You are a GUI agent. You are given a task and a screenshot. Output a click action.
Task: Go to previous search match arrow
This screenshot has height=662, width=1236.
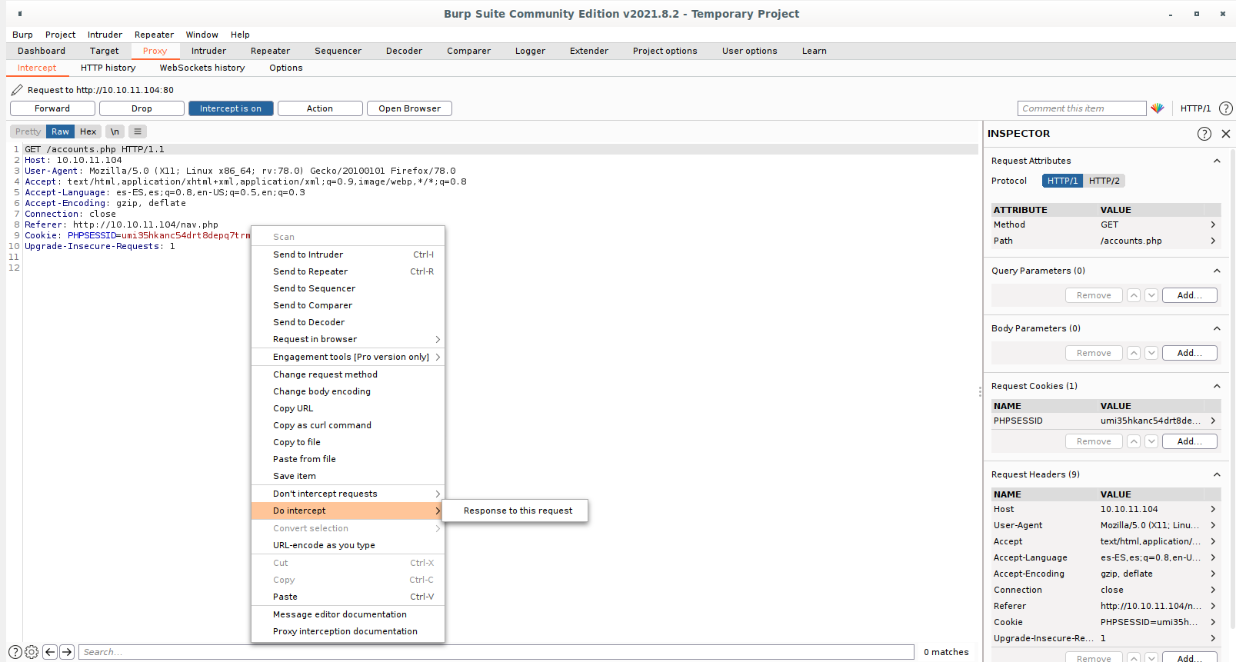click(50, 652)
